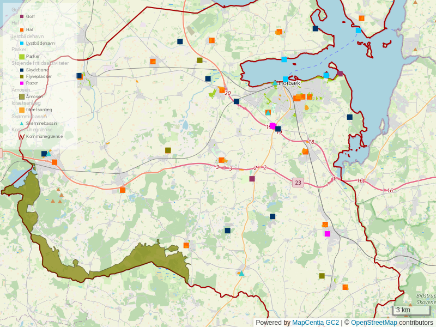
Task: Click the olive Åmosen swatch in legend
Action: point(22,96)
